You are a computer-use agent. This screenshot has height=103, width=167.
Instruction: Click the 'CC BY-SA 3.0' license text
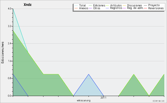[158, 101]
